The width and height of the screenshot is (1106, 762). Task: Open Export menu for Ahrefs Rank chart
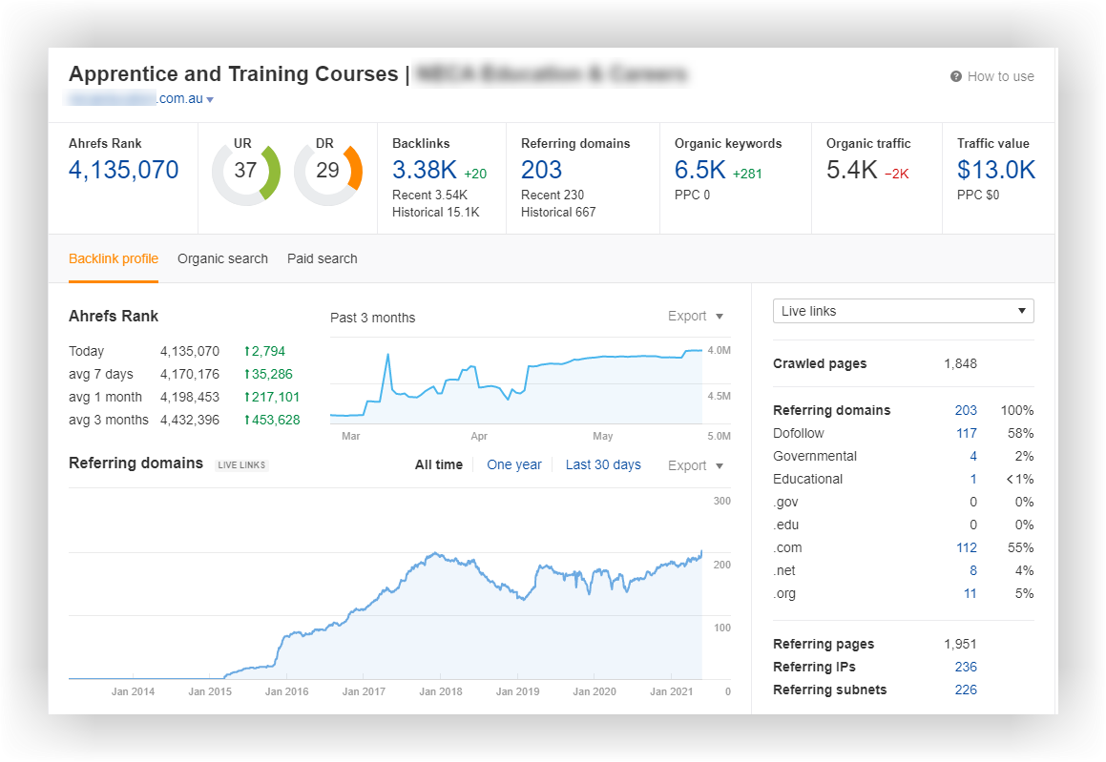[x=695, y=316]
